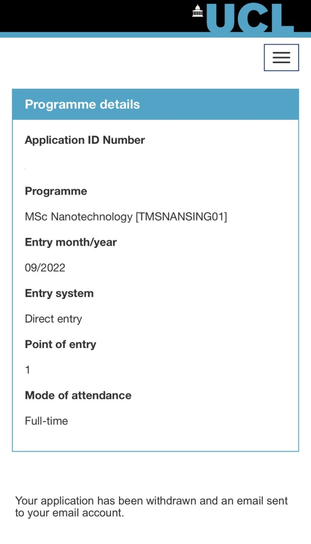Select the Full-time attendance value
Screen dimensions: 311x544
point(46,421)
